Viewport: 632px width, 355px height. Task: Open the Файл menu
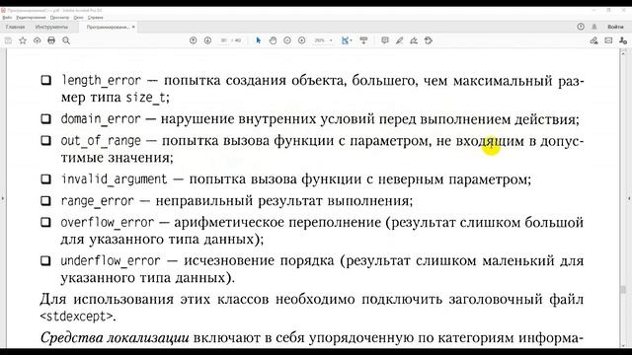pyautogui.click(x=7, y=18)
